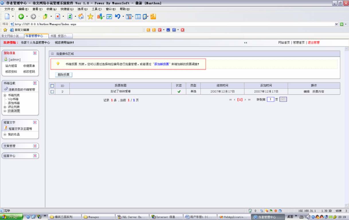Switch to the 书屋 爱国小 browser tab
The image size is (349, 220).
point(60,36)
